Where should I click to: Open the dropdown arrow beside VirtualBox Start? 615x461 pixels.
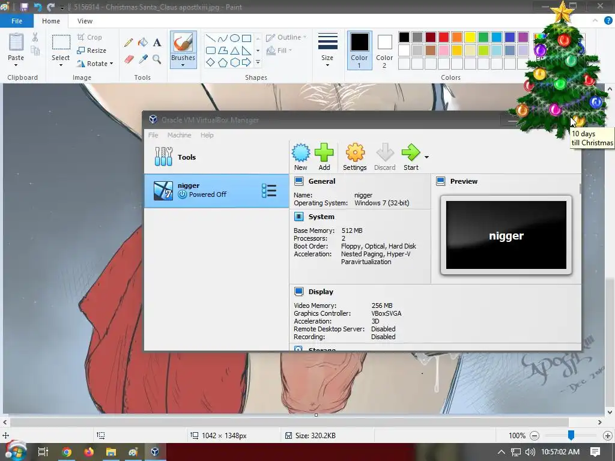tap(426, 157)
